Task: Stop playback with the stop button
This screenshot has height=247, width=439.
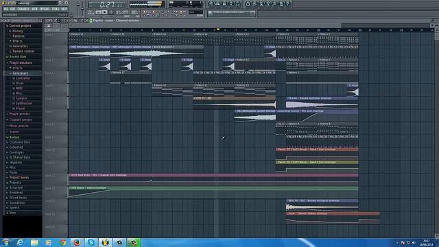Action: point(104,12)
